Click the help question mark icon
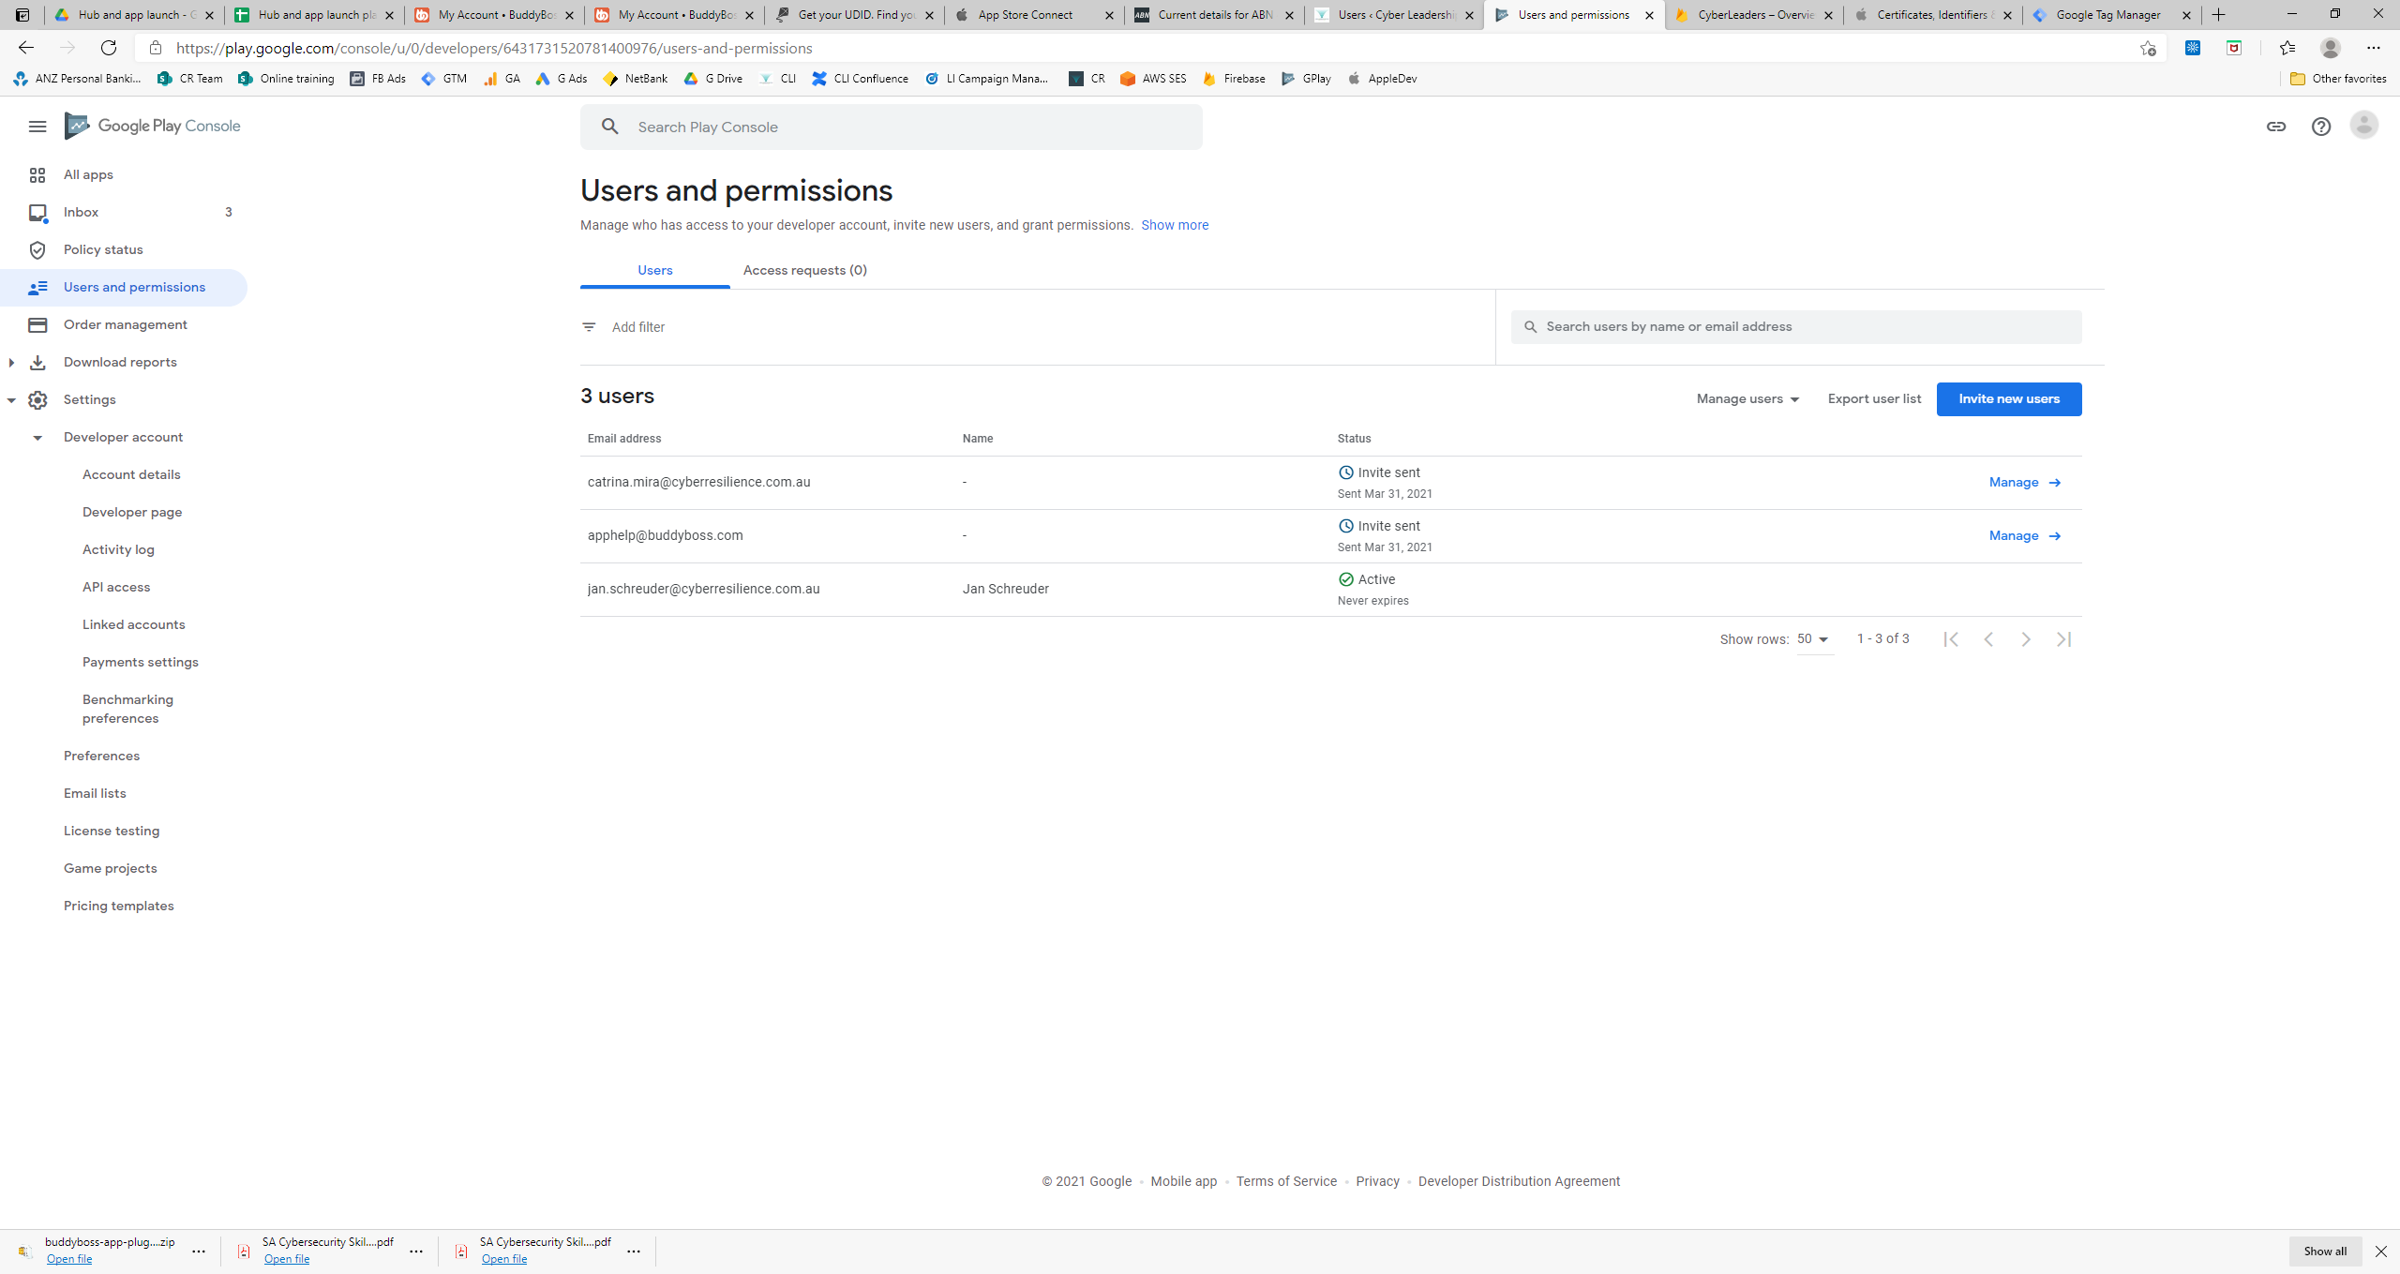2400x1274 pixels. pos(2320,127)
